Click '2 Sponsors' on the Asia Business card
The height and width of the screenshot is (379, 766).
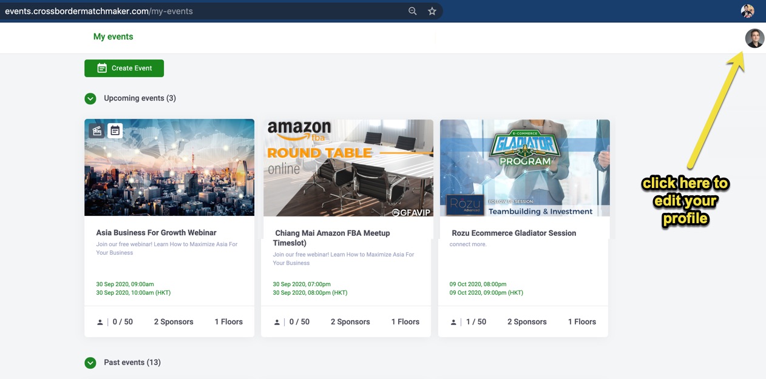(x=174, y=322)
